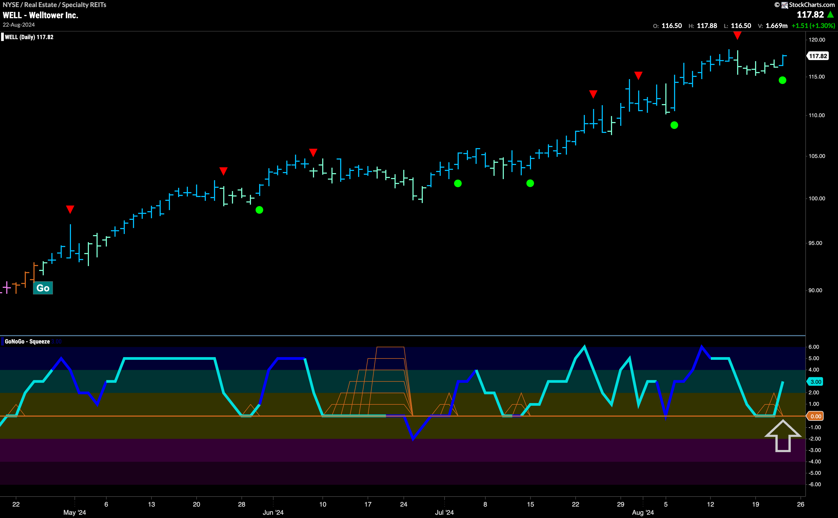Click the white marker beside WELL (Daily) legend

(2, 37)
